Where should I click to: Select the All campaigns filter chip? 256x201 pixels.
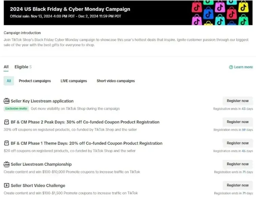click(9, 81)
